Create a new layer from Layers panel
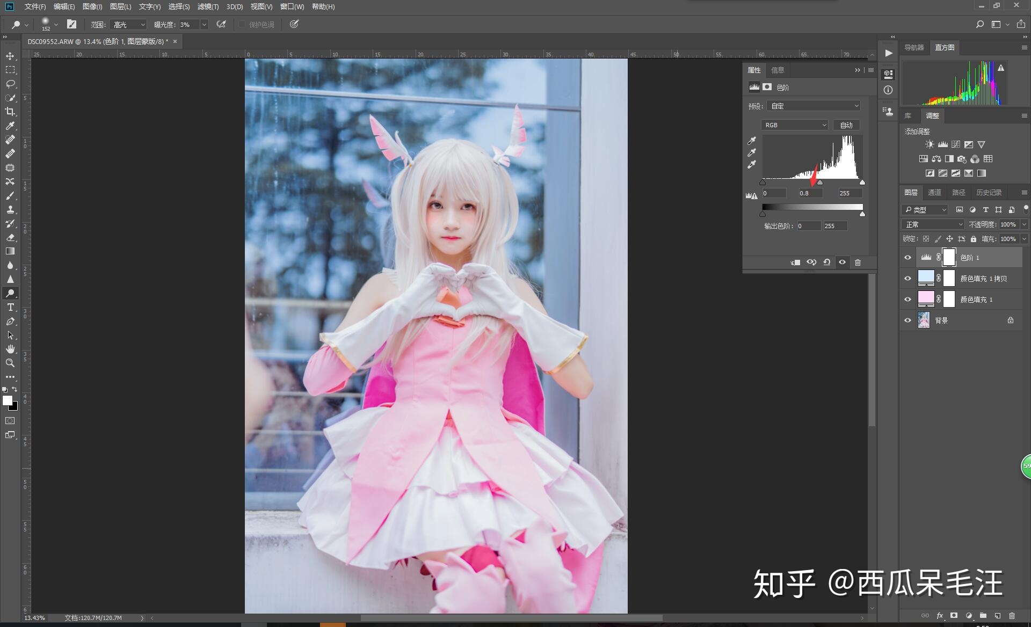Screen dimensions: 1031x627 997,616
